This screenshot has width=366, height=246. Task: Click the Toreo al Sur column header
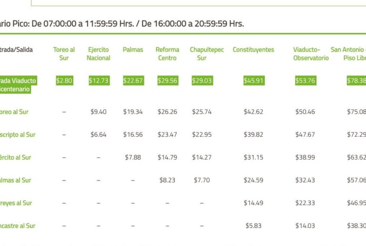click(64, 54)
